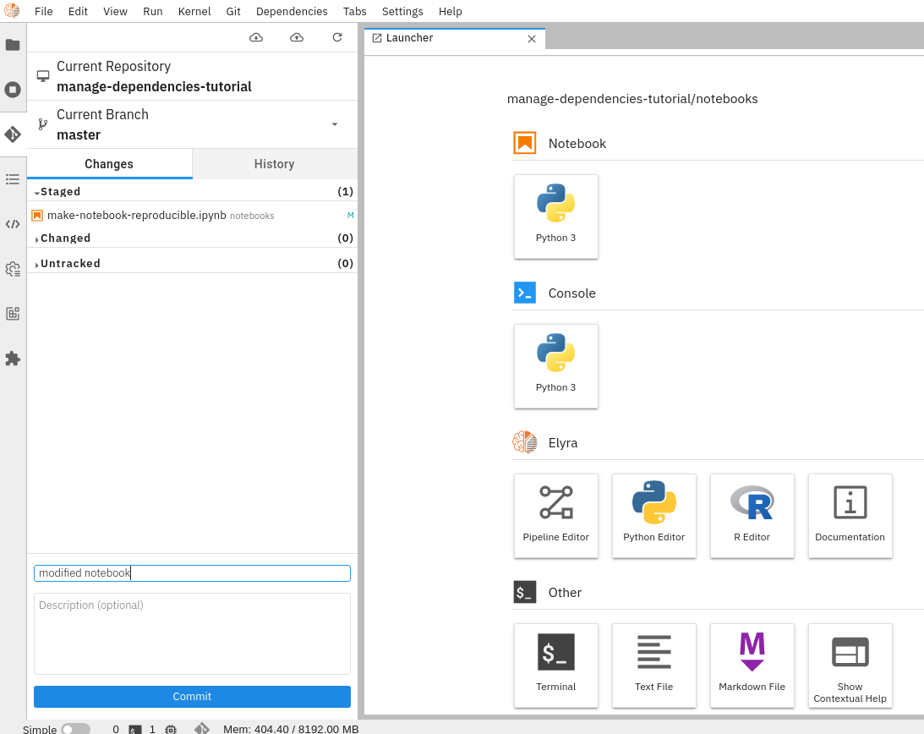The width and height of the screenshot is (924, 734).
Task: Open the File menu
Action: (x=44, y=11)
